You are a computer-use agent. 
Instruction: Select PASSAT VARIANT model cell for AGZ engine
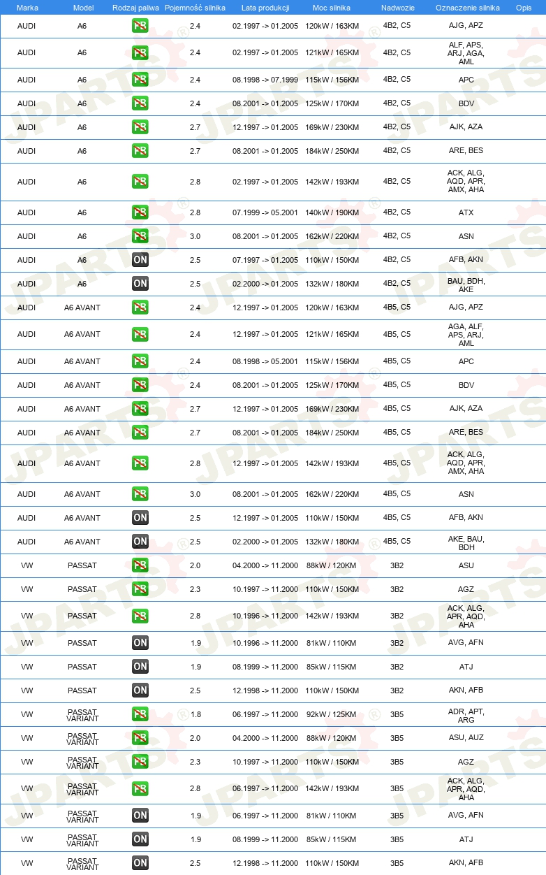pos(82,762)
